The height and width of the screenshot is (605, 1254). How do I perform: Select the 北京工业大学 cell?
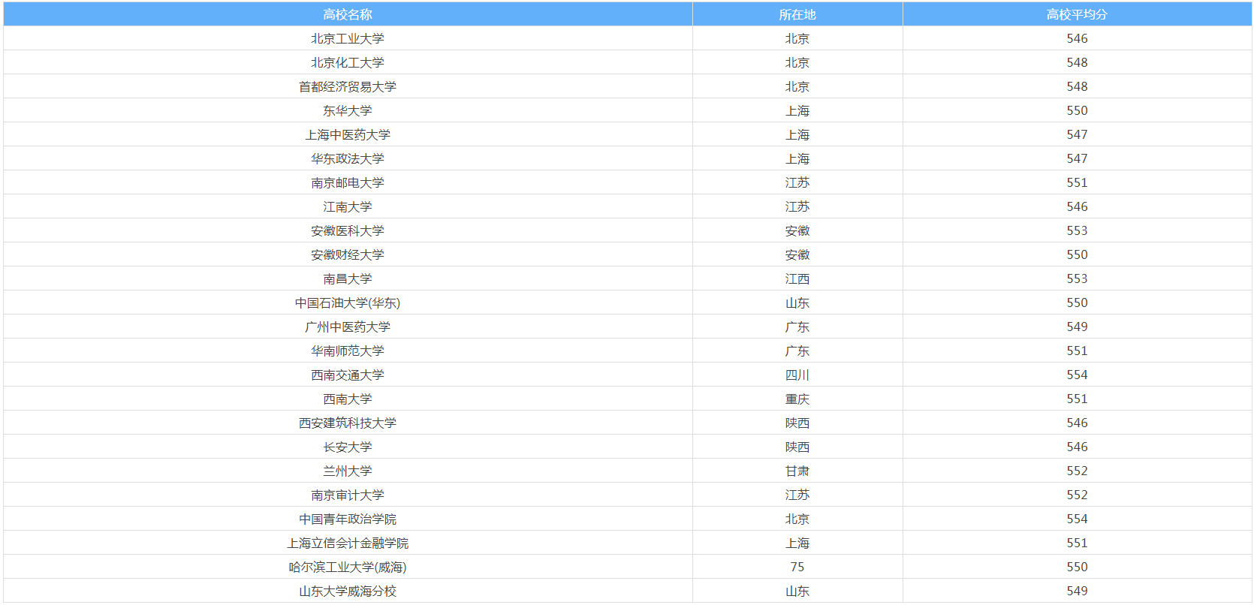click(x=348, y=38)
